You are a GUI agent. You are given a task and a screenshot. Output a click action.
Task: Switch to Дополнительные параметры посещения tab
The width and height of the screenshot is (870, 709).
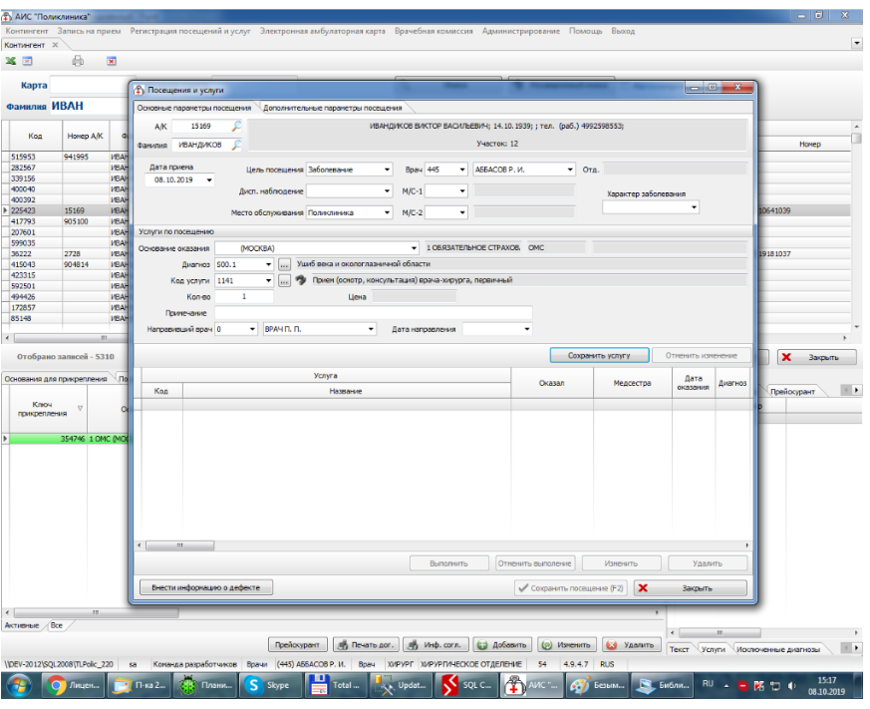tap(332, 109)
